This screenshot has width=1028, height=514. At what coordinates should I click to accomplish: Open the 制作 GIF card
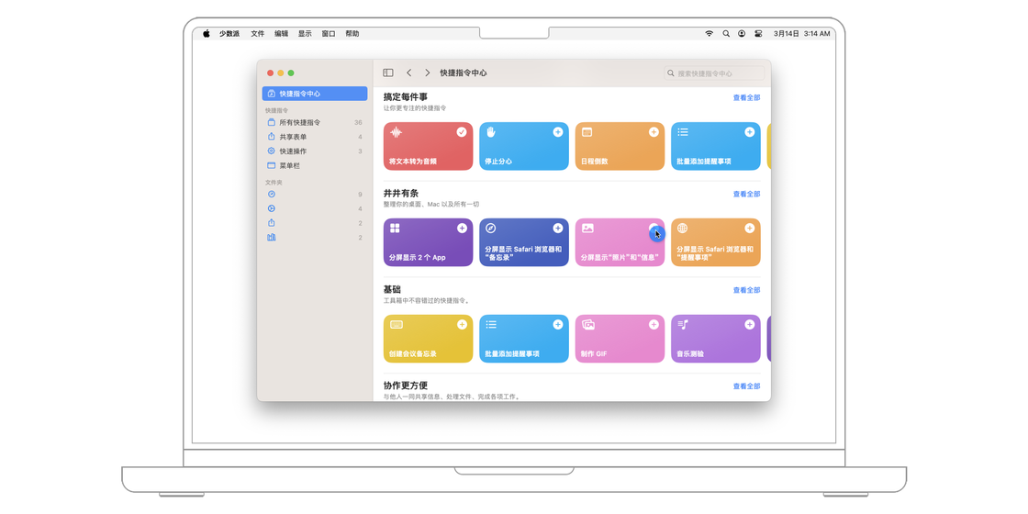(x=620, y=339)
